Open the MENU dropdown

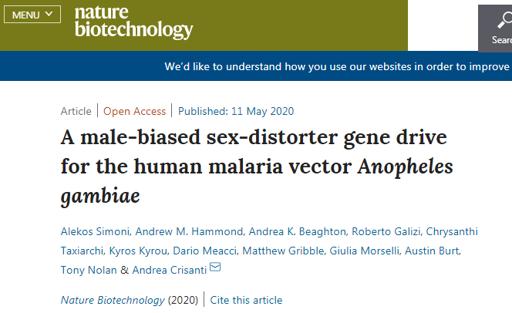tap(32, 15)
